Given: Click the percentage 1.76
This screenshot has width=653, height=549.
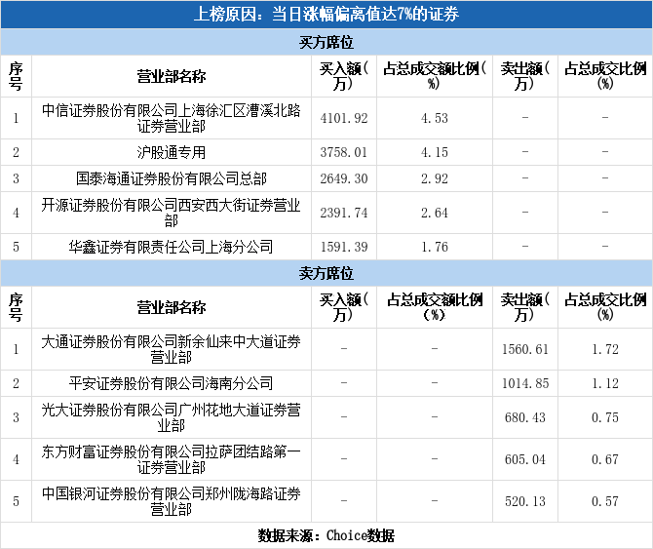Looking at the screenshot, I should coord(435,247).
